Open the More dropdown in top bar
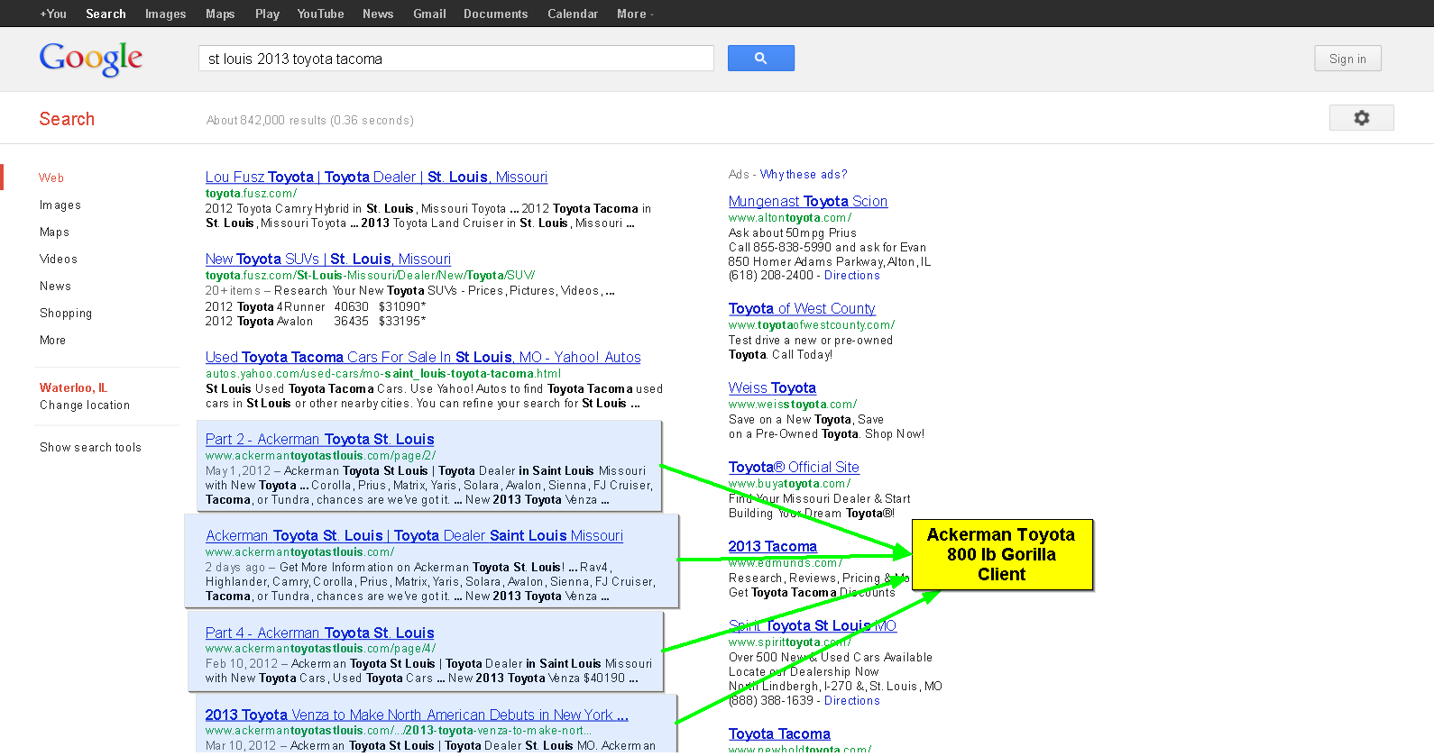The width and height of the screenshot is (1434, 756). [x=635, y=14]
